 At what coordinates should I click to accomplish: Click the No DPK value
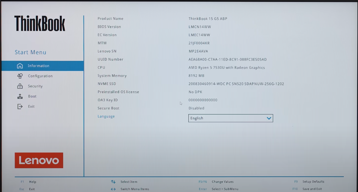click(x=195, y=92)
